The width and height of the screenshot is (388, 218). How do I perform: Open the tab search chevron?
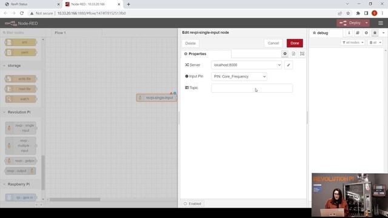pyautogui.click(x=347, y=4)
